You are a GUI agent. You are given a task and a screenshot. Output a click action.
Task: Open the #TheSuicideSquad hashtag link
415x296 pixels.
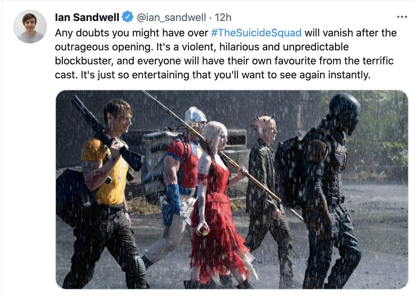(256, 33)
